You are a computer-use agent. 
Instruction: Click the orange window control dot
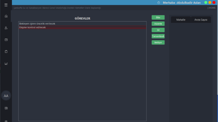pyautogui.click(x=210, y=2)
